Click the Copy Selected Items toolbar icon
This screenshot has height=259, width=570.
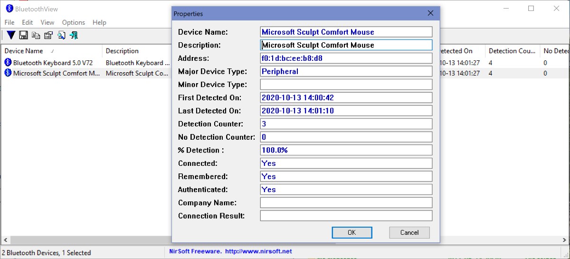[x=36, y=35]
